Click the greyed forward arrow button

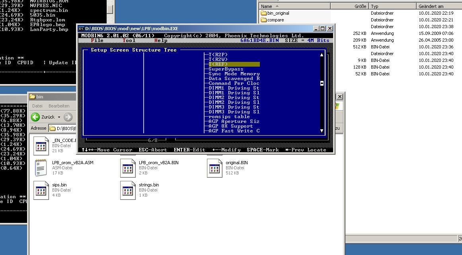click(68, 117)
